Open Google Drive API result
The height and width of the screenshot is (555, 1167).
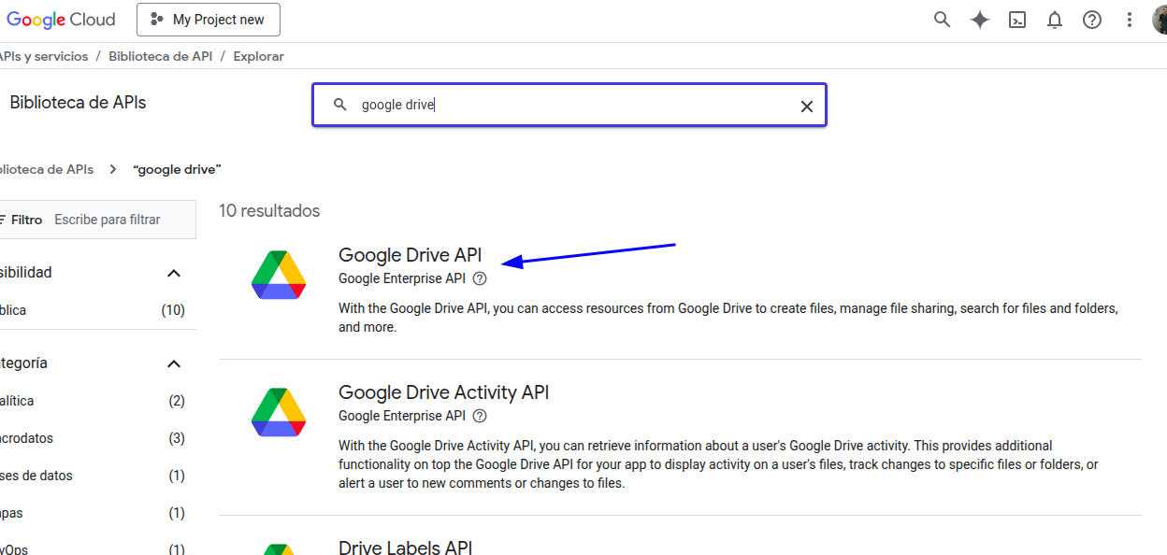point(410,255)
